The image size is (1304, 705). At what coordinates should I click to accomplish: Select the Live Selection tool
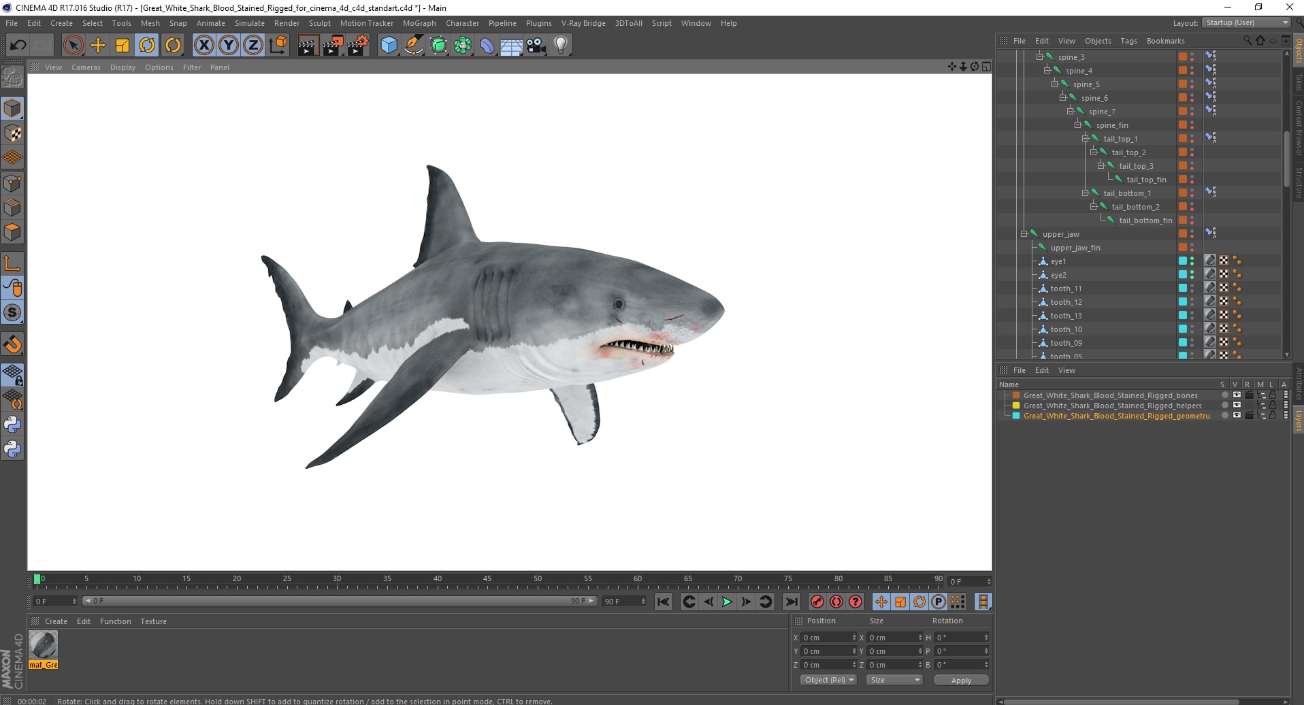click(x=73, y=46)
